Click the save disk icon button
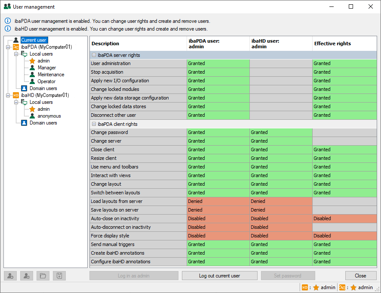 pos(59,276)
